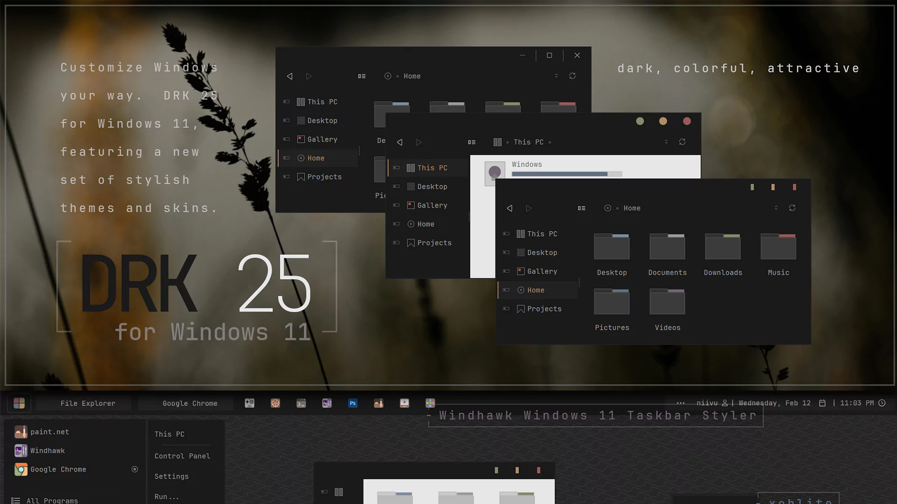Open the layout view icon in the Home window toolbar

[582, 208]
